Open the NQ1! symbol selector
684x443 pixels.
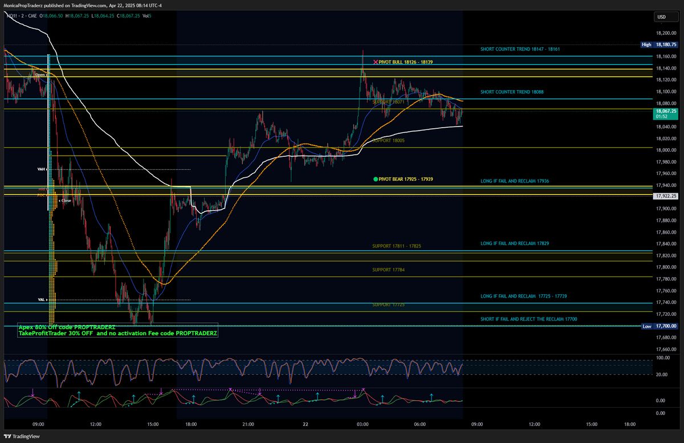10,17
